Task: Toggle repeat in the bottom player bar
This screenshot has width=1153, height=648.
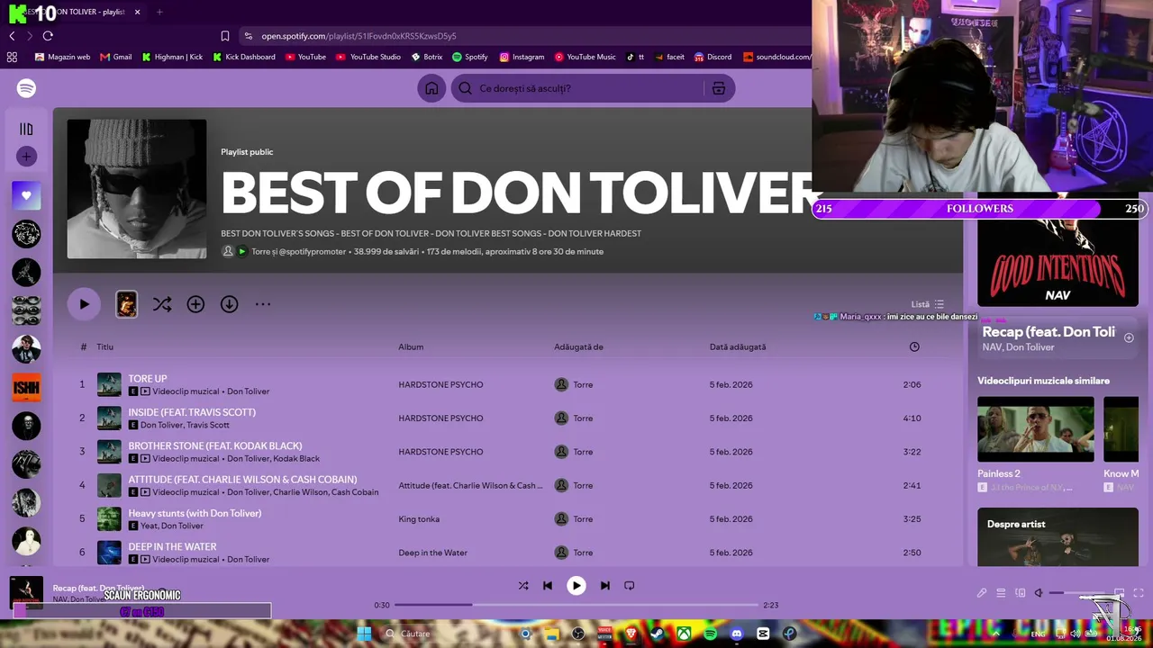Action: pos(630,586)
